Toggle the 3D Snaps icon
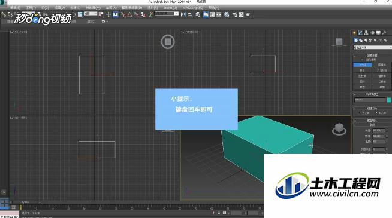The image size is (392, 218). 123,14
